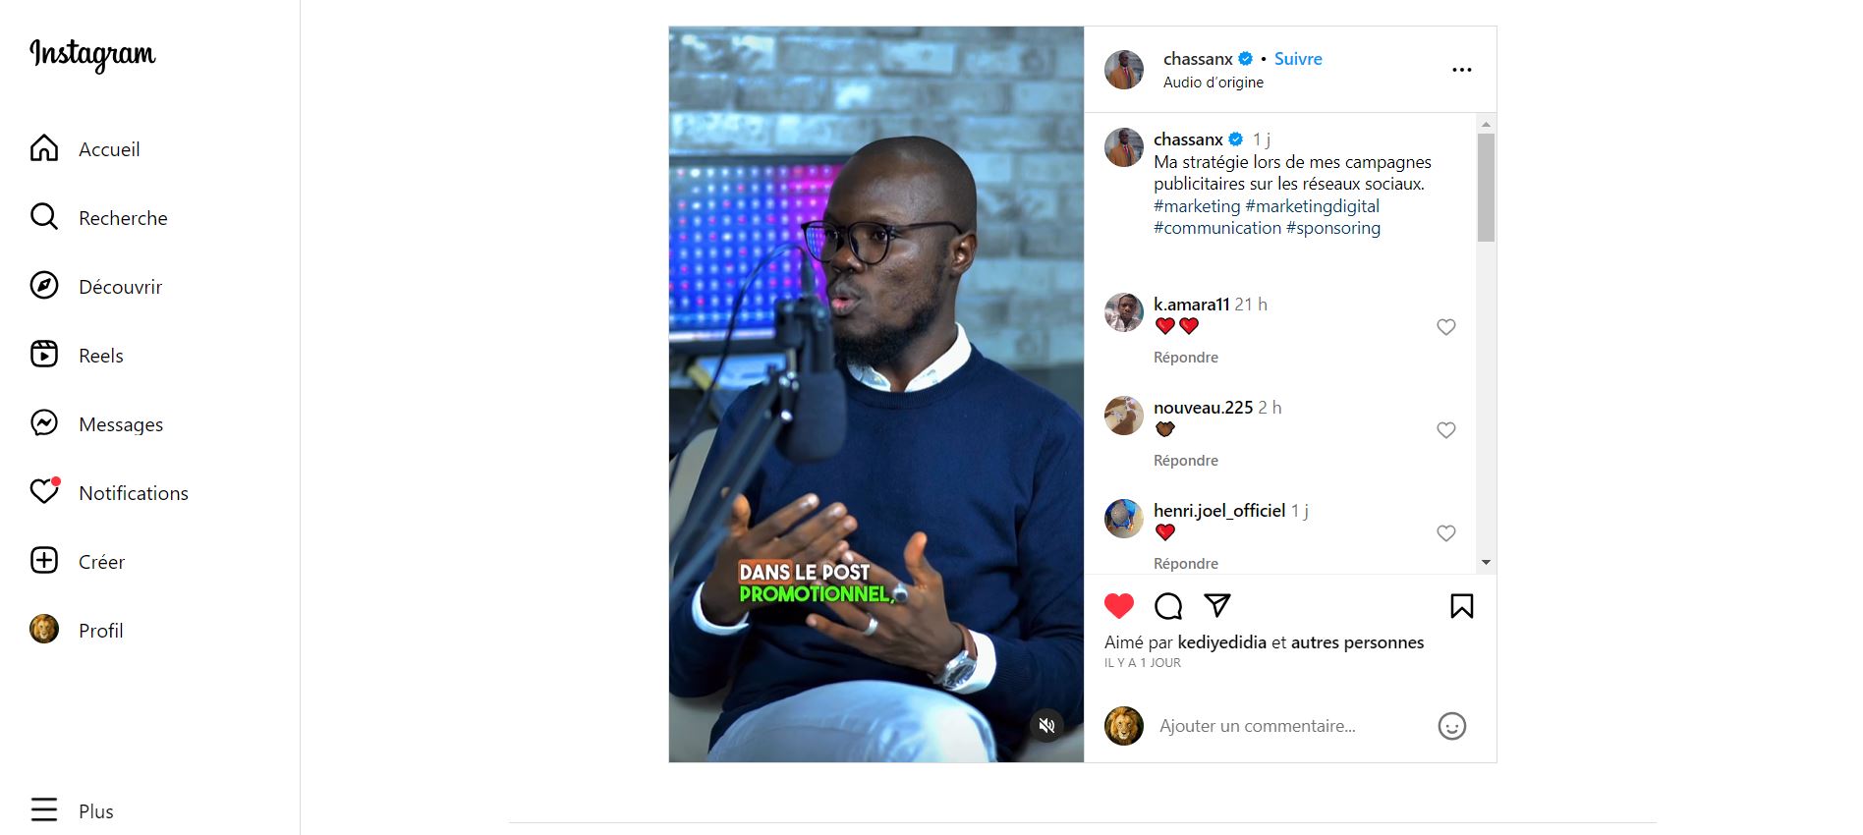Toggle the bookmark save icon

pos(1462,606)
